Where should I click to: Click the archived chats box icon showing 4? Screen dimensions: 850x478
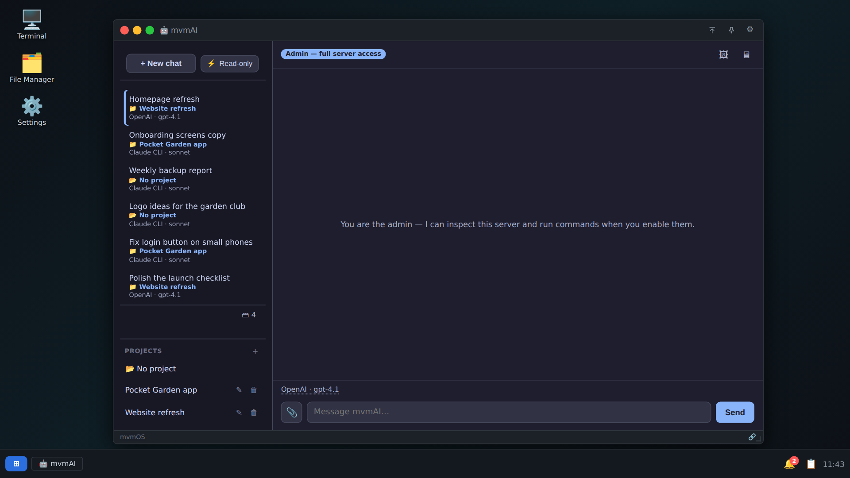click(249, 315)
